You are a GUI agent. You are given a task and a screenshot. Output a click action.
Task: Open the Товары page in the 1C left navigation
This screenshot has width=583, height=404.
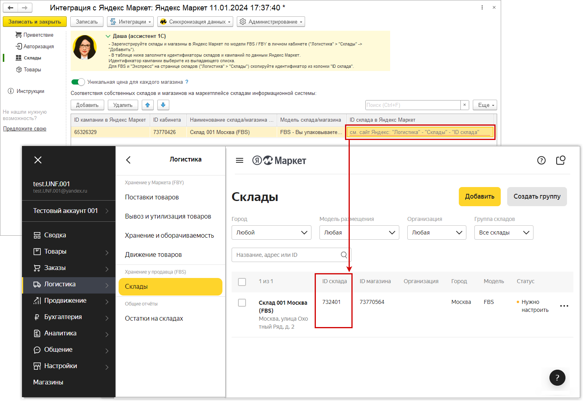pos(28,69)
